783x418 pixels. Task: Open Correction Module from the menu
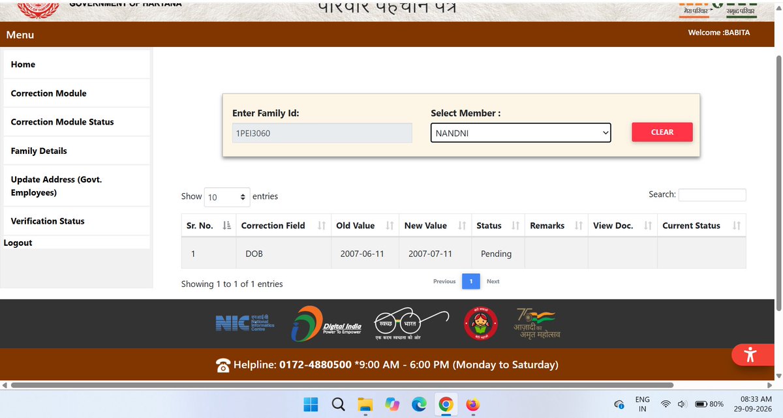(77, 93)
